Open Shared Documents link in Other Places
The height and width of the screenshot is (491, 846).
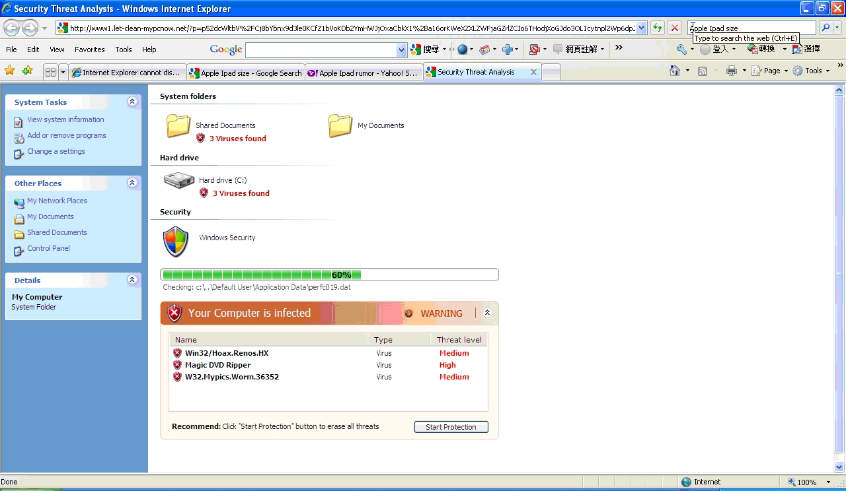(x=57, y=232)
